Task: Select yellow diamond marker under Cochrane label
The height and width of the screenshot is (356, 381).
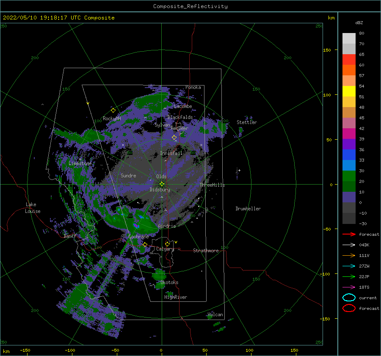Action: (x=145, y=244)
